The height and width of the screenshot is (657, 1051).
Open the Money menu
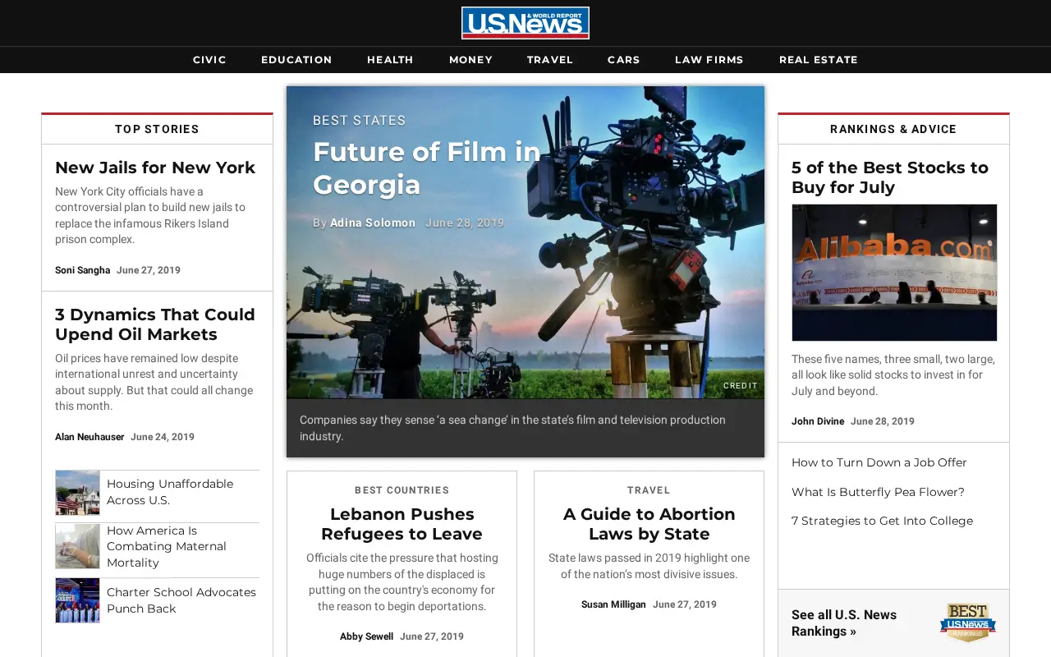pos(470,60)
